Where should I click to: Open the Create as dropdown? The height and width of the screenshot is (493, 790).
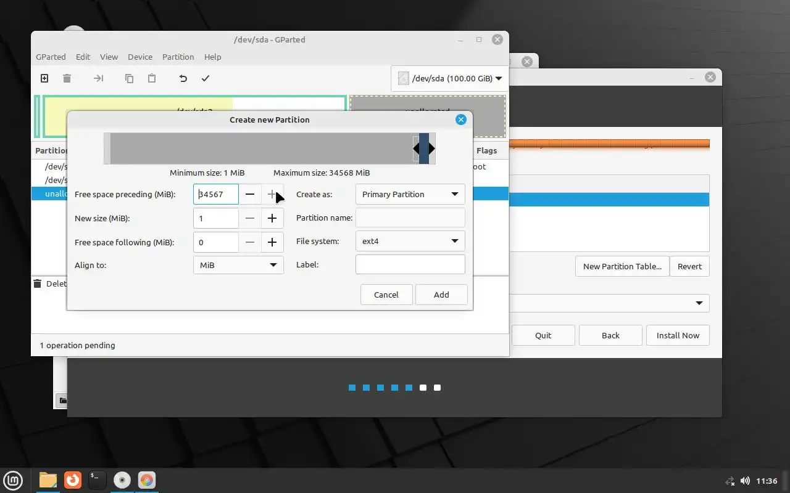coord(410,194)
